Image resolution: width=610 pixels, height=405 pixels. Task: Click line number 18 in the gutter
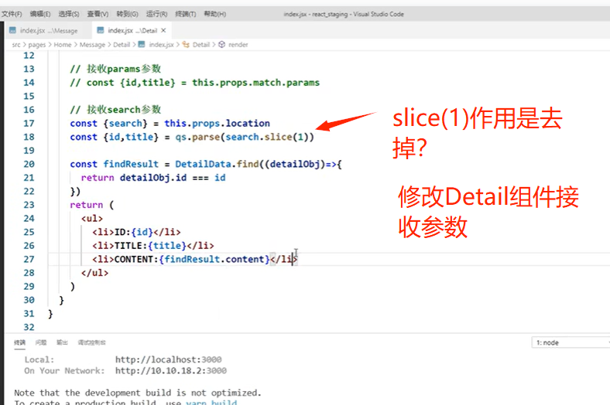(x=29, y=137)
